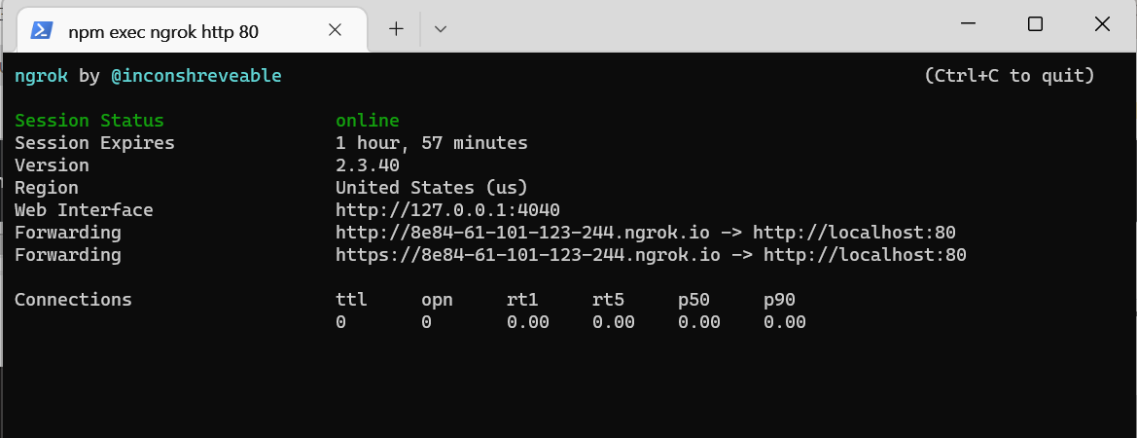The height and width of the screenshot is (438, 1137).
Task: Click the 'opn' column header
Action: point(438,300)
